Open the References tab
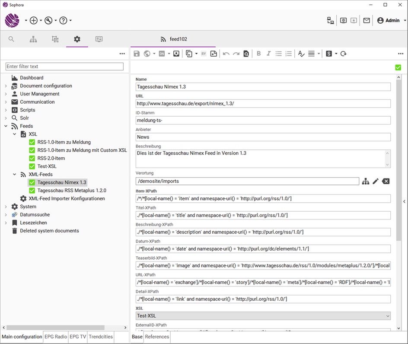The image size is (408, 344). click(157, 337)
